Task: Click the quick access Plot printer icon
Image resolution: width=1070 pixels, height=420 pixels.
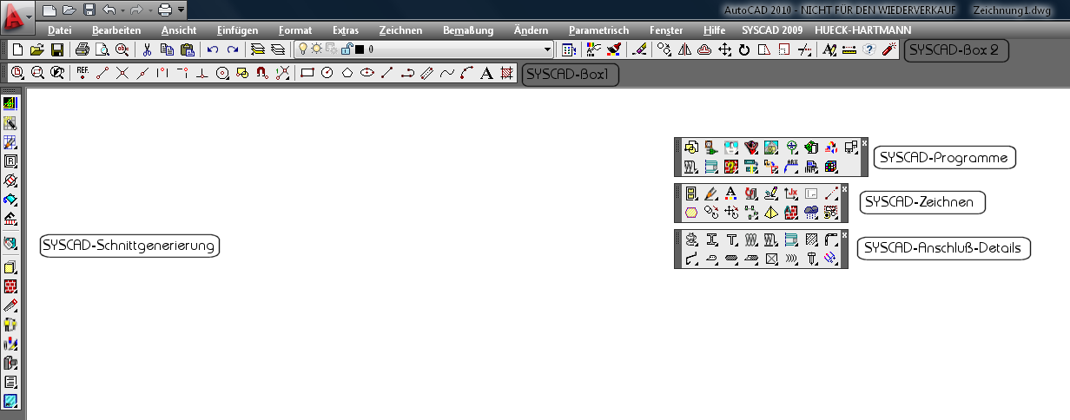Action: point(164,10)
